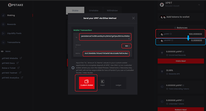Click the 100.000000 pXPRT balance
Viewport: 206px width, 111px height.
[x=195, y=34]
